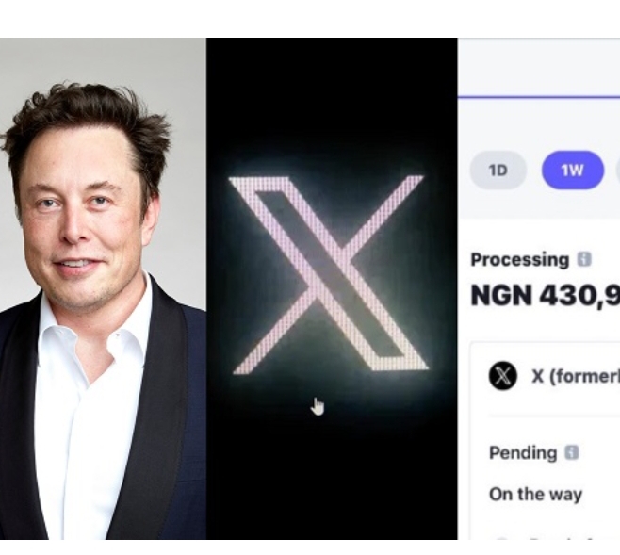This screenshot has width=620, height=555.
Task: Open the portrait photo of man in suit
Action: (x=103, y=288)
